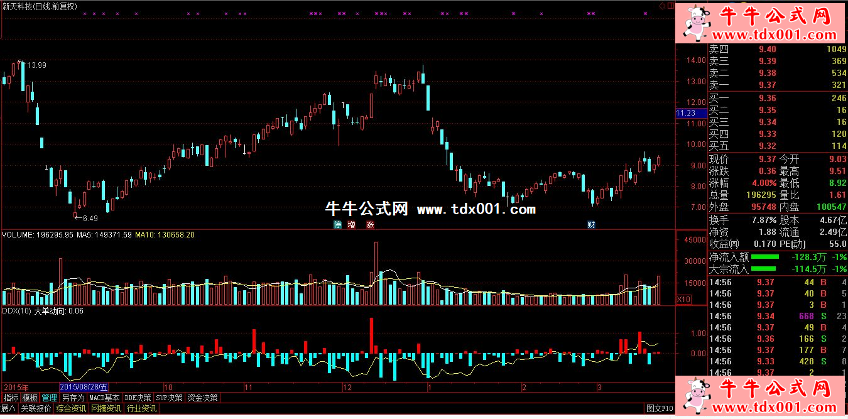Image resolution: width=848 pixels, height=419 pixels.
Task: Click the chart title 新天科技(日线 前复权)
Action: tap(39, 6)
